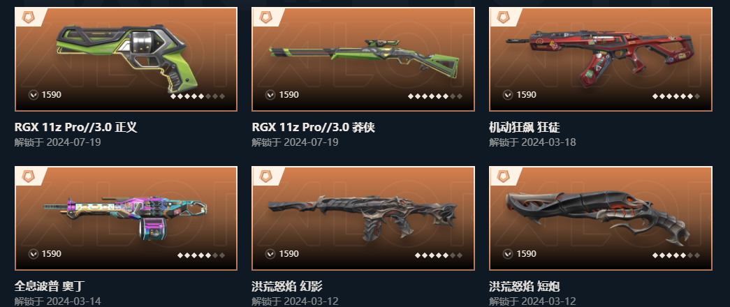Viewport: 730px width, 307px height.
Task: Click the tier badge on the 全息波普 奥丁 card
Action: coord(29,177)
